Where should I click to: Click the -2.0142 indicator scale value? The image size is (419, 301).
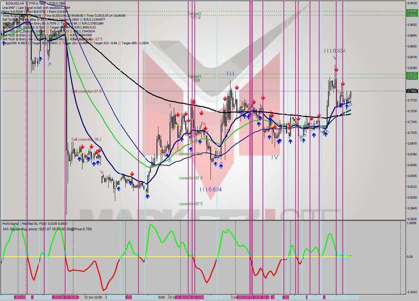[412, 292]
